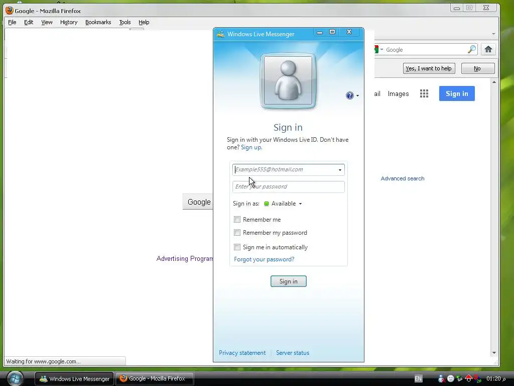Open the Bookmarks menu in Firefox
The width and height of the screenshot is (514, 386).
click(98, 22)
